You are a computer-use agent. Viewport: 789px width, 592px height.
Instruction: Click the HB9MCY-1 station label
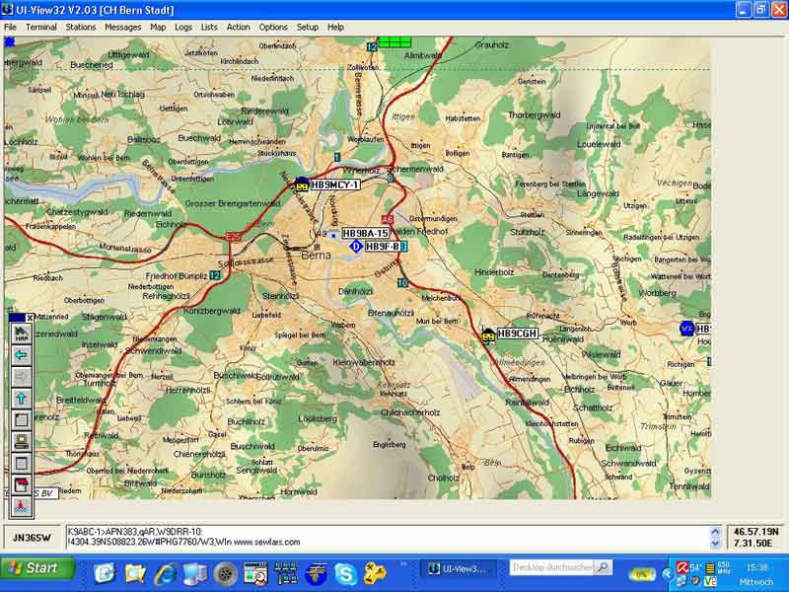click(x=334, y=185)
